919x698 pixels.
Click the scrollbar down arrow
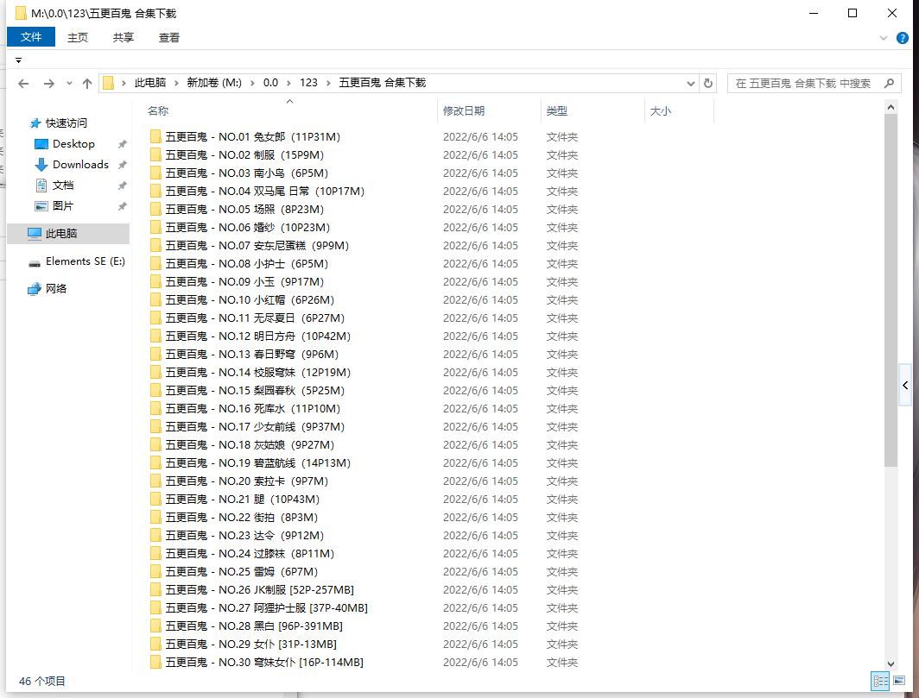(890, 663)
